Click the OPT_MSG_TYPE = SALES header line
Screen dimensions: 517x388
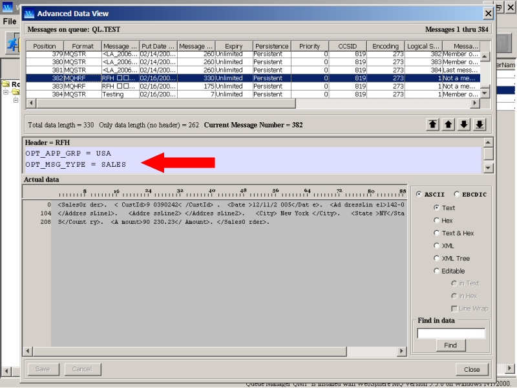[x=76, y=164]
